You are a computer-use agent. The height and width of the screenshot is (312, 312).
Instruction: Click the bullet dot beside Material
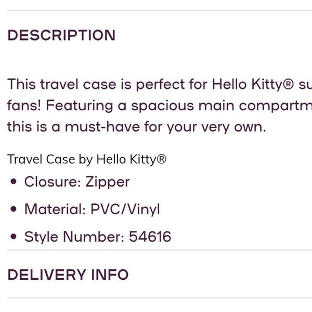coord(14,209)
